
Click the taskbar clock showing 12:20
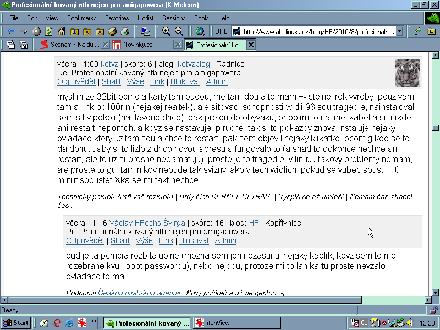[427, 323]
